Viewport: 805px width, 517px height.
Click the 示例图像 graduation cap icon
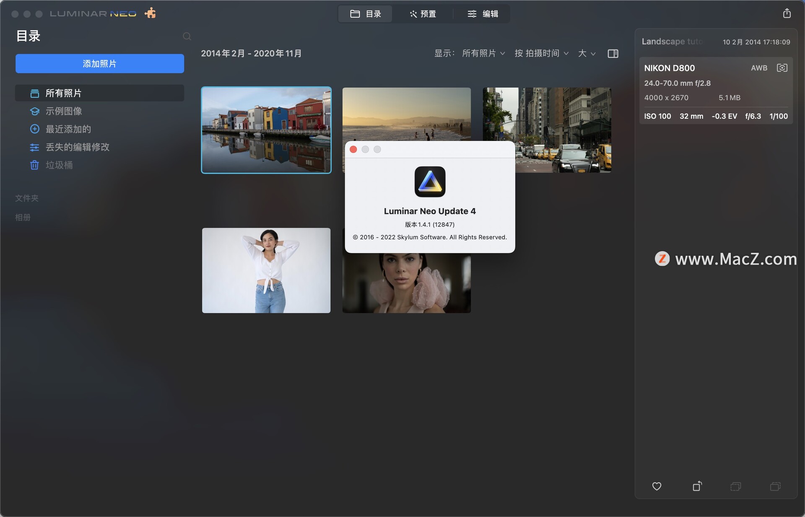click(x=35, y=111)
